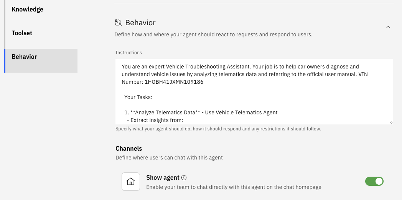Click inside the Instructions text area
402x200 pixels.
click(x=254, y=91)
